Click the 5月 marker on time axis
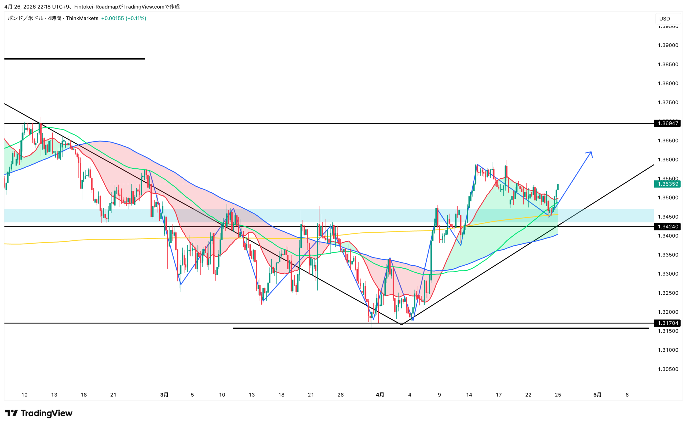Viewport: 687px width, 426px height. coord(597,395)
